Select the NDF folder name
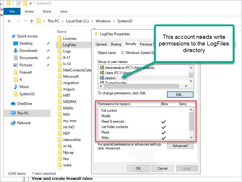The width and height of the screenshot is (242, 182). pos(67,133)
